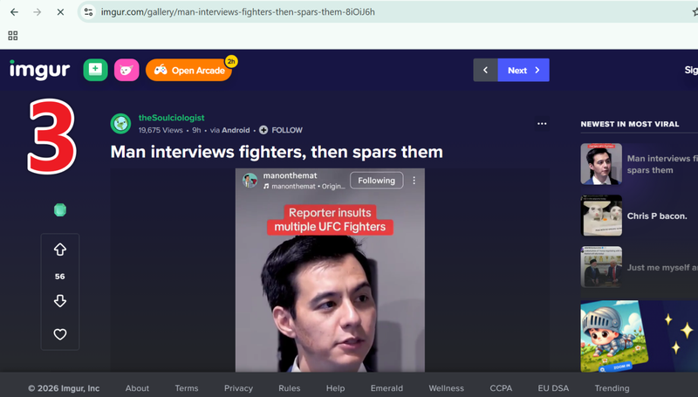Open Arcade with the orange button
This screenshot has height=397, width=698.
(188, 71)
